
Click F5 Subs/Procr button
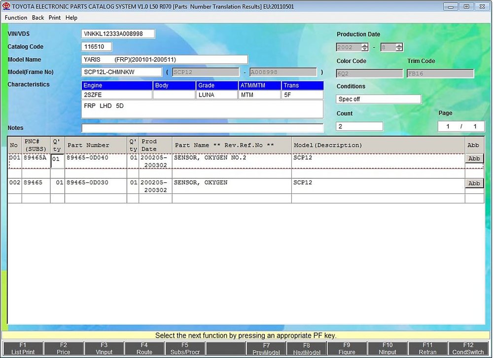pos(185,349)
